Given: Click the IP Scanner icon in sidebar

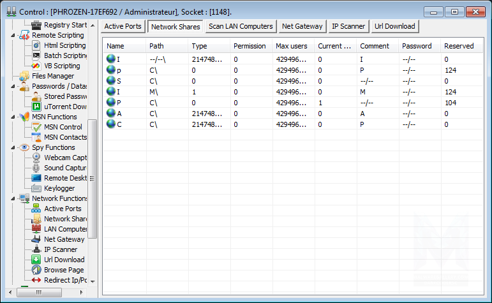Looking at the screenshot, I should tap(36, 249).
